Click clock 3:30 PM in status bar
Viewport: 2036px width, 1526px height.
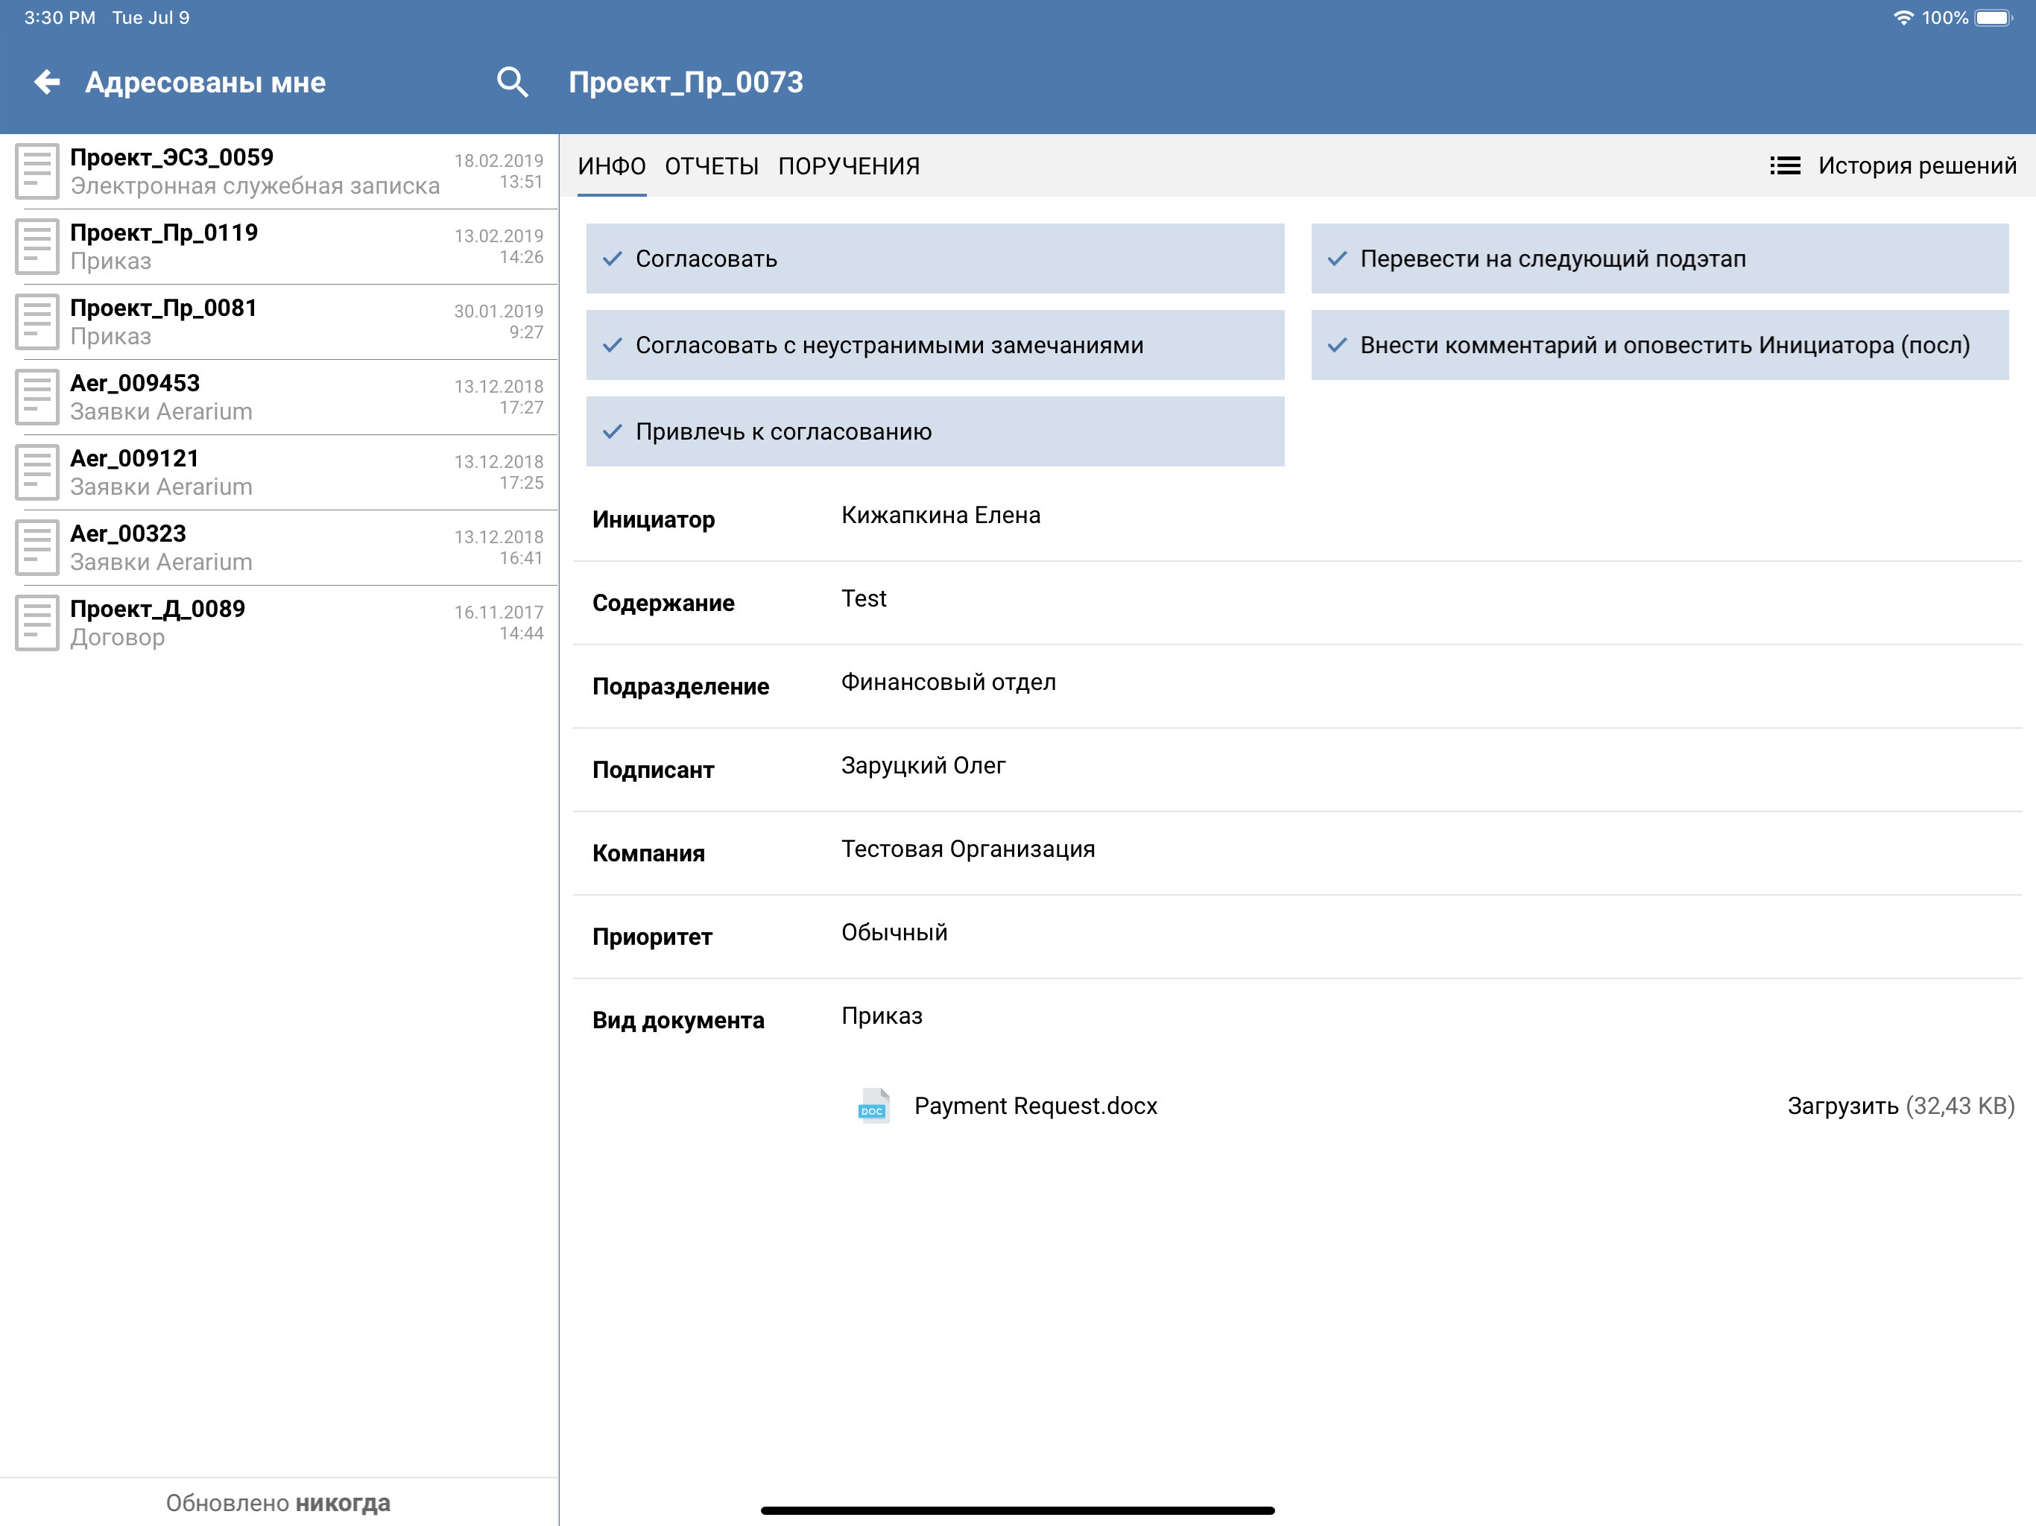pyautogui.click(x=60, y=19)
